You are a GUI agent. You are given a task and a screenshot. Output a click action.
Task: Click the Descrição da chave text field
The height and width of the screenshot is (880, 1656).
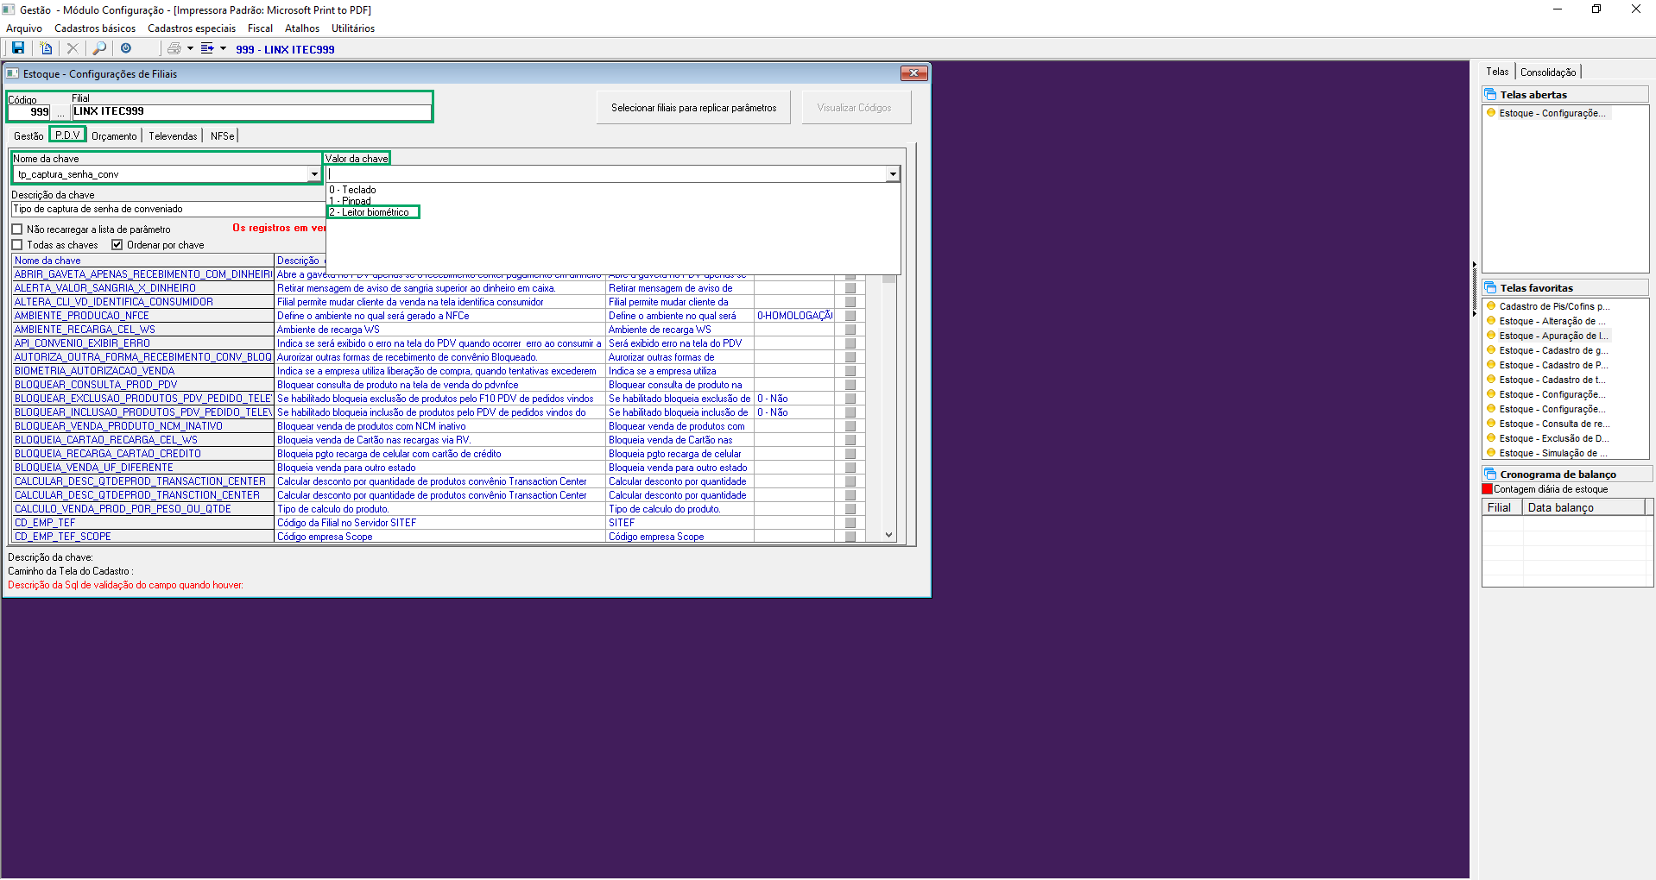pyautogui.click(x=167, y=209)
